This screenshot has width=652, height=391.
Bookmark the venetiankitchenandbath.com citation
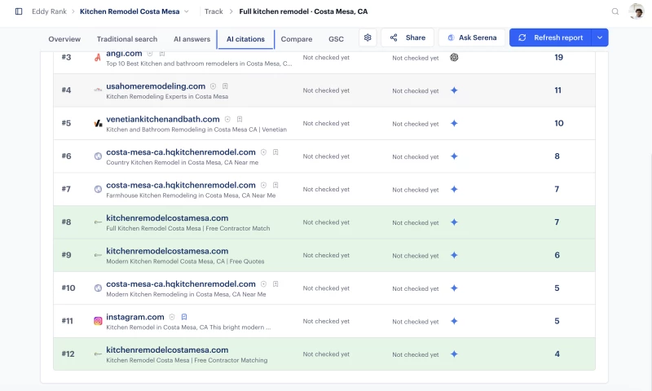click(x=240, y=119)
